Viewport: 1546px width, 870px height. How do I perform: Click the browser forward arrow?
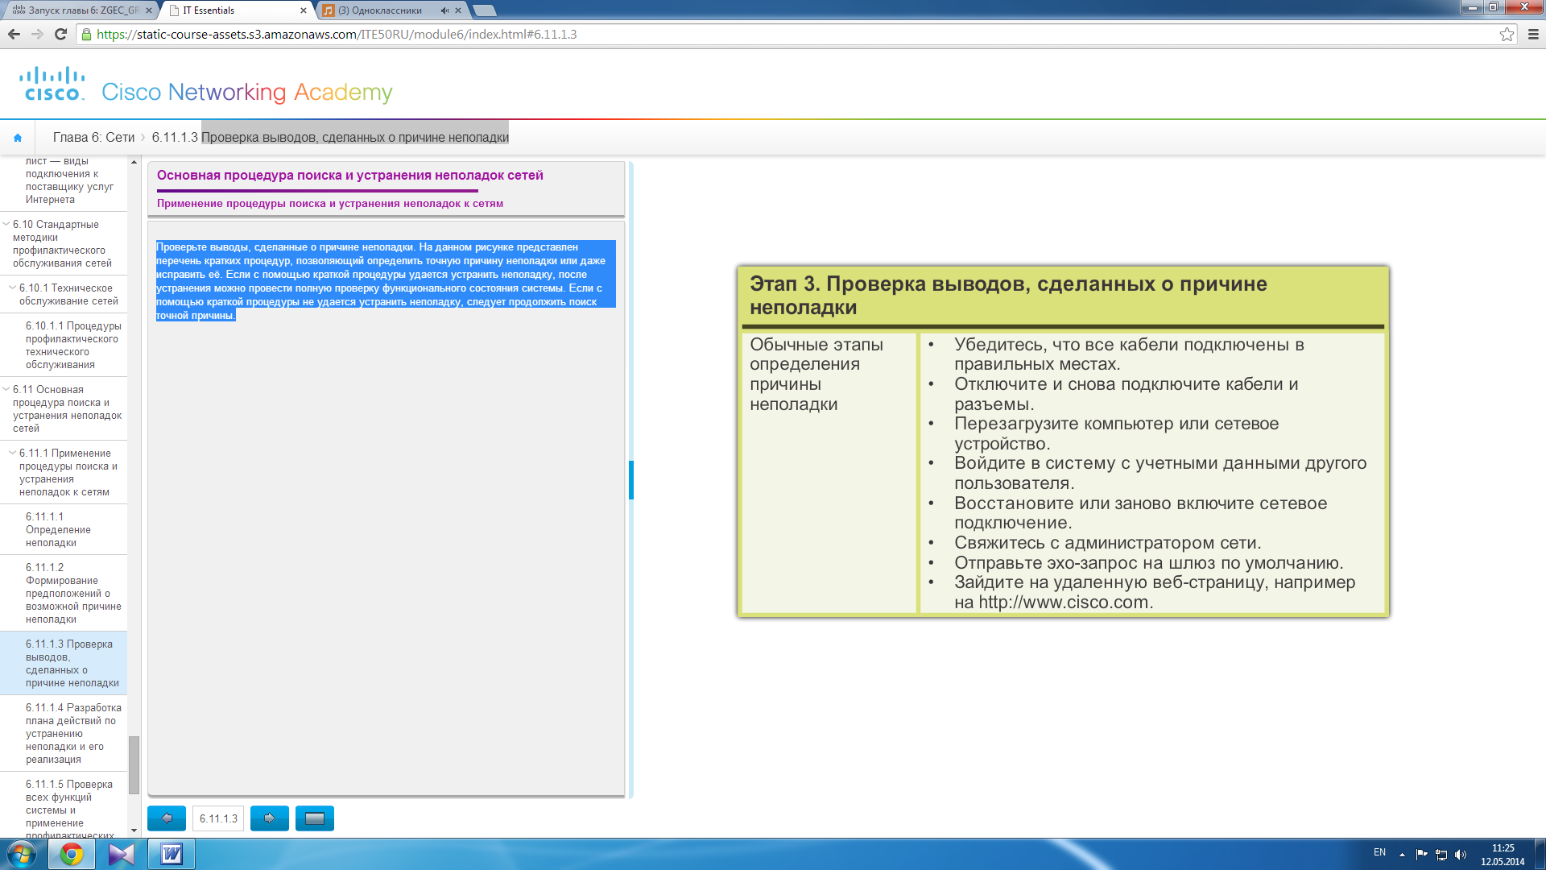[x=37, y=34]
